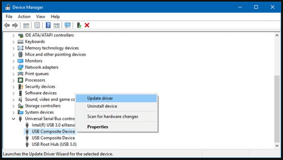
Task: Click the mouse icon for pointing devices
Action: pyautogui.click(x=21, y=54)
